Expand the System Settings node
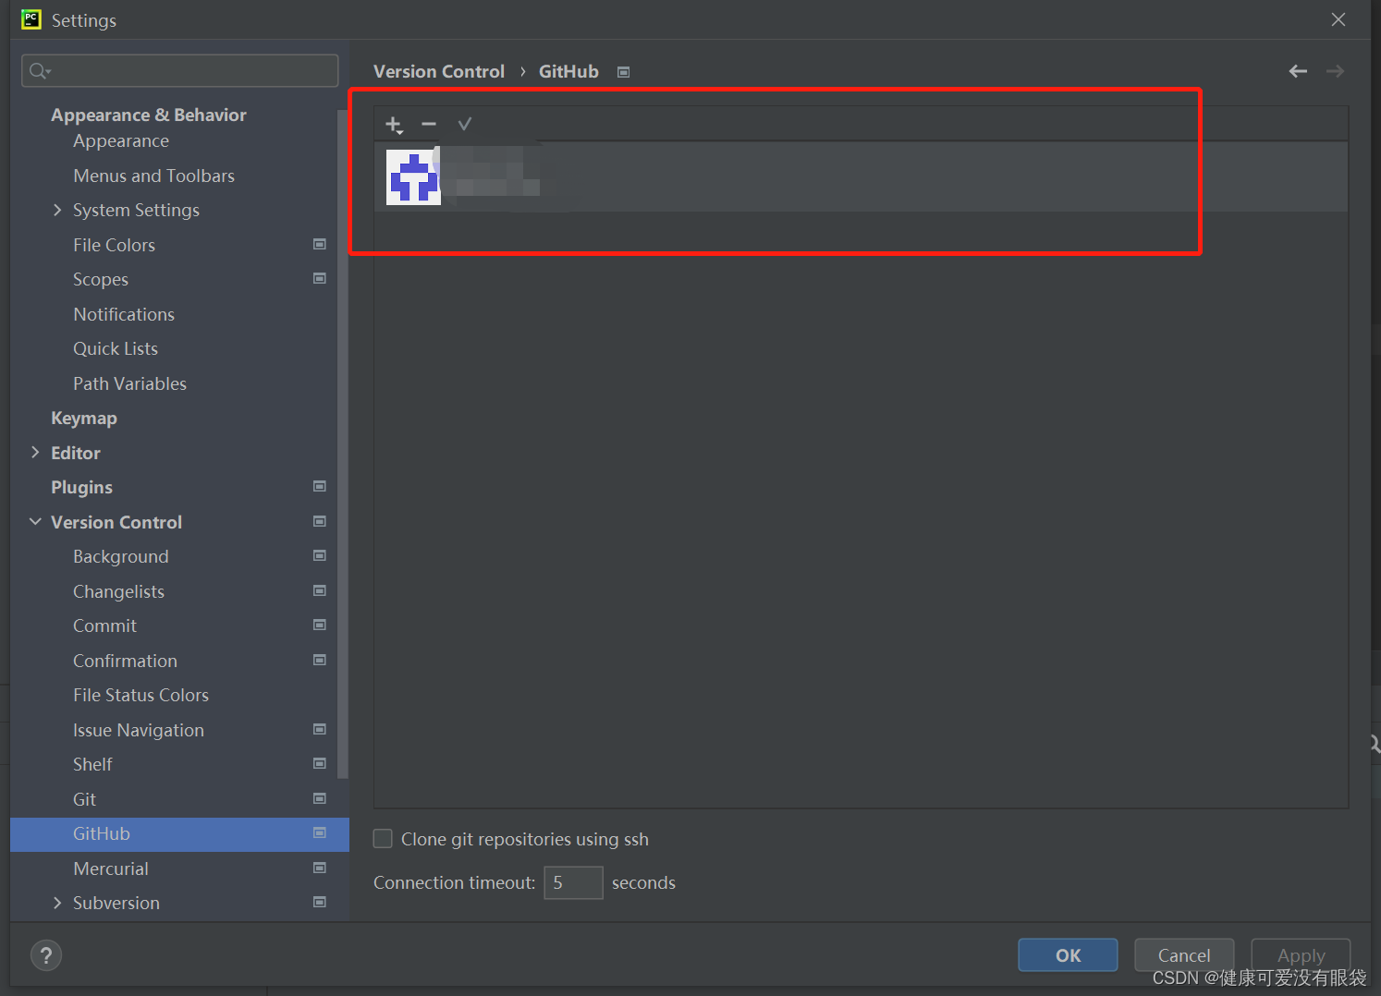Image resolution: width=1381 pixels, height=996 pixels. [57, 210]
